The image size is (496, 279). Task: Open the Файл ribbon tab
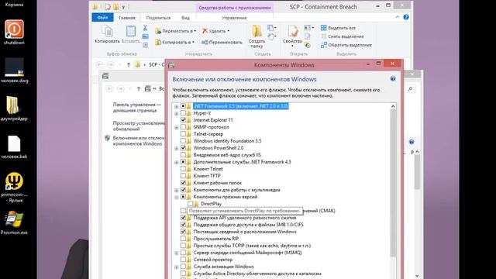pos(102,17)
